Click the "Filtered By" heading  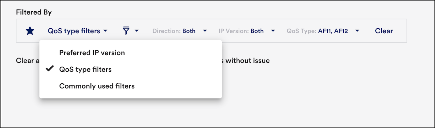[x=34, y=12]
